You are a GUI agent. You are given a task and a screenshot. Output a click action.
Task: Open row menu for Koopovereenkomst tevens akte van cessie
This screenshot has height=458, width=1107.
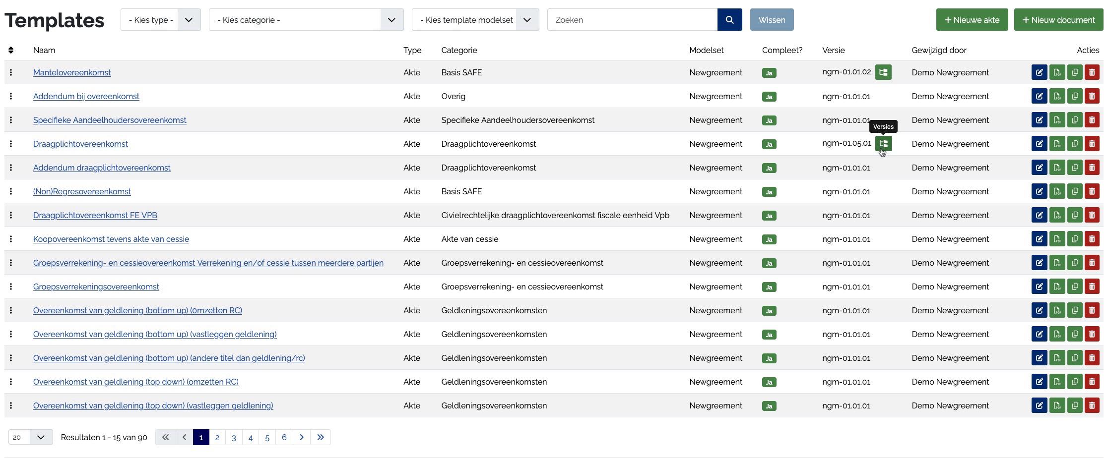pyautogui.click(x=11, y=239)
